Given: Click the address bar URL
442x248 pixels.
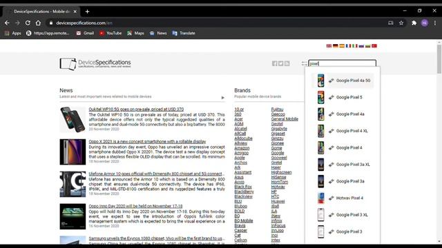Looking at the screenshot, I should (84, 23).
